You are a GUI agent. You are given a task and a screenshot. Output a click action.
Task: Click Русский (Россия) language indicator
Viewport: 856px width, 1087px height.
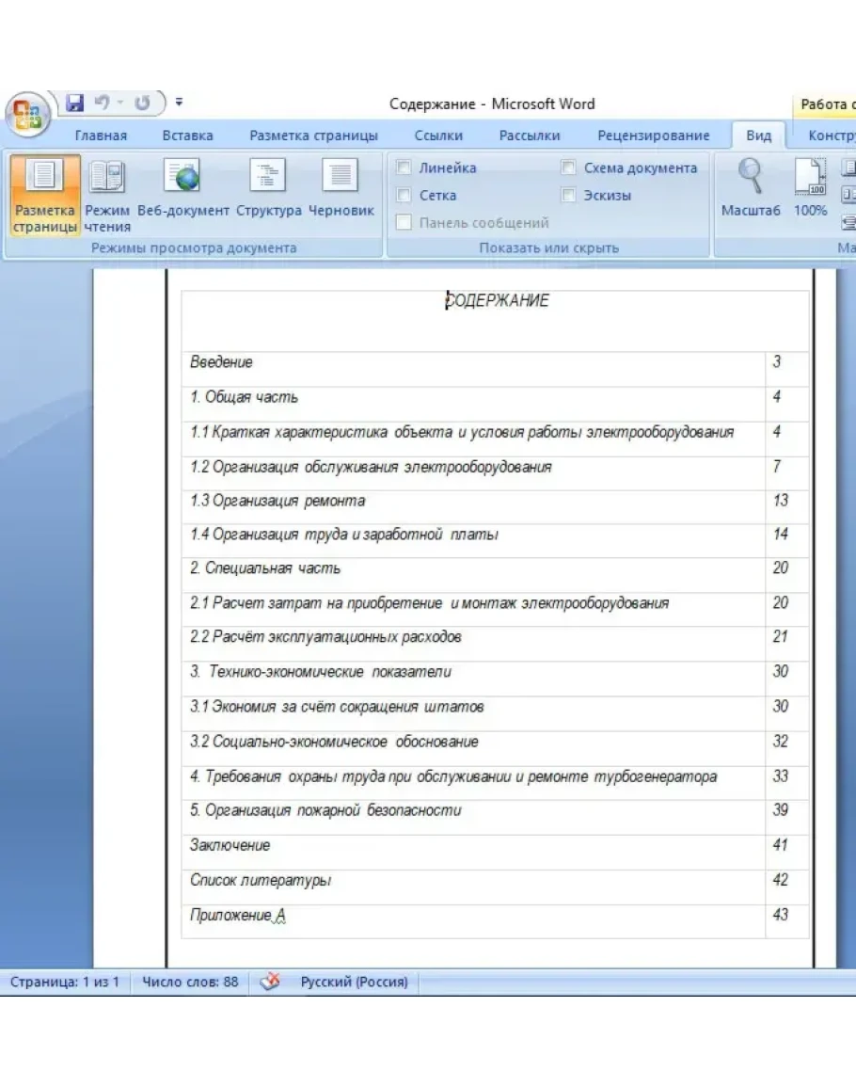(x=355, y=982)
